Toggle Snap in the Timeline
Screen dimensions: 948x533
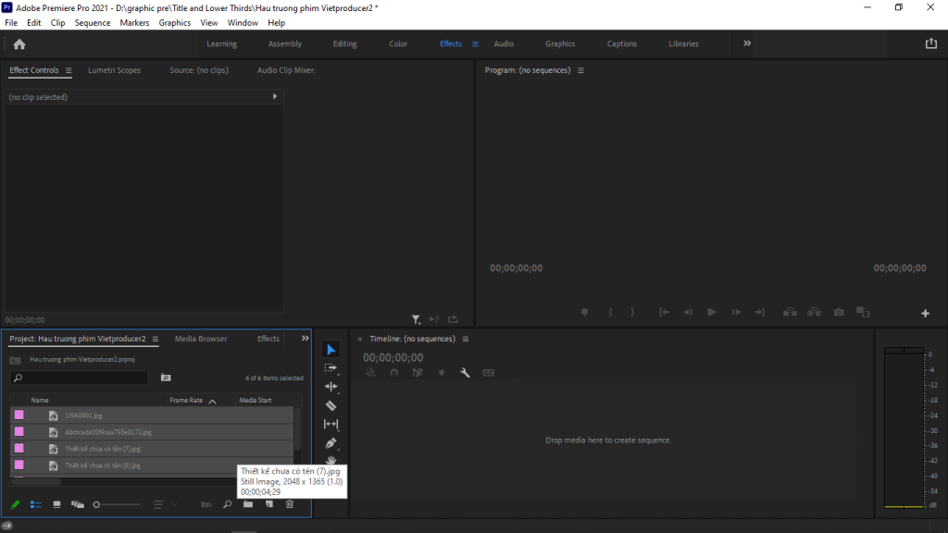point(393,372)
